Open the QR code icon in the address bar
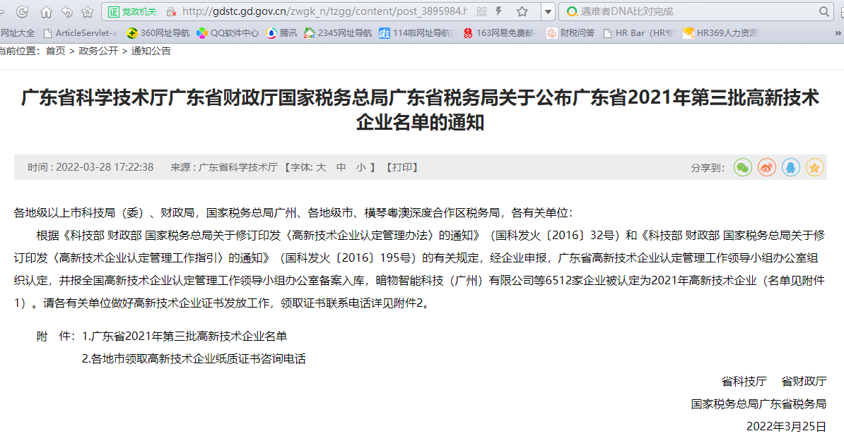The image size is (844, 443). (x=481, y=12)
